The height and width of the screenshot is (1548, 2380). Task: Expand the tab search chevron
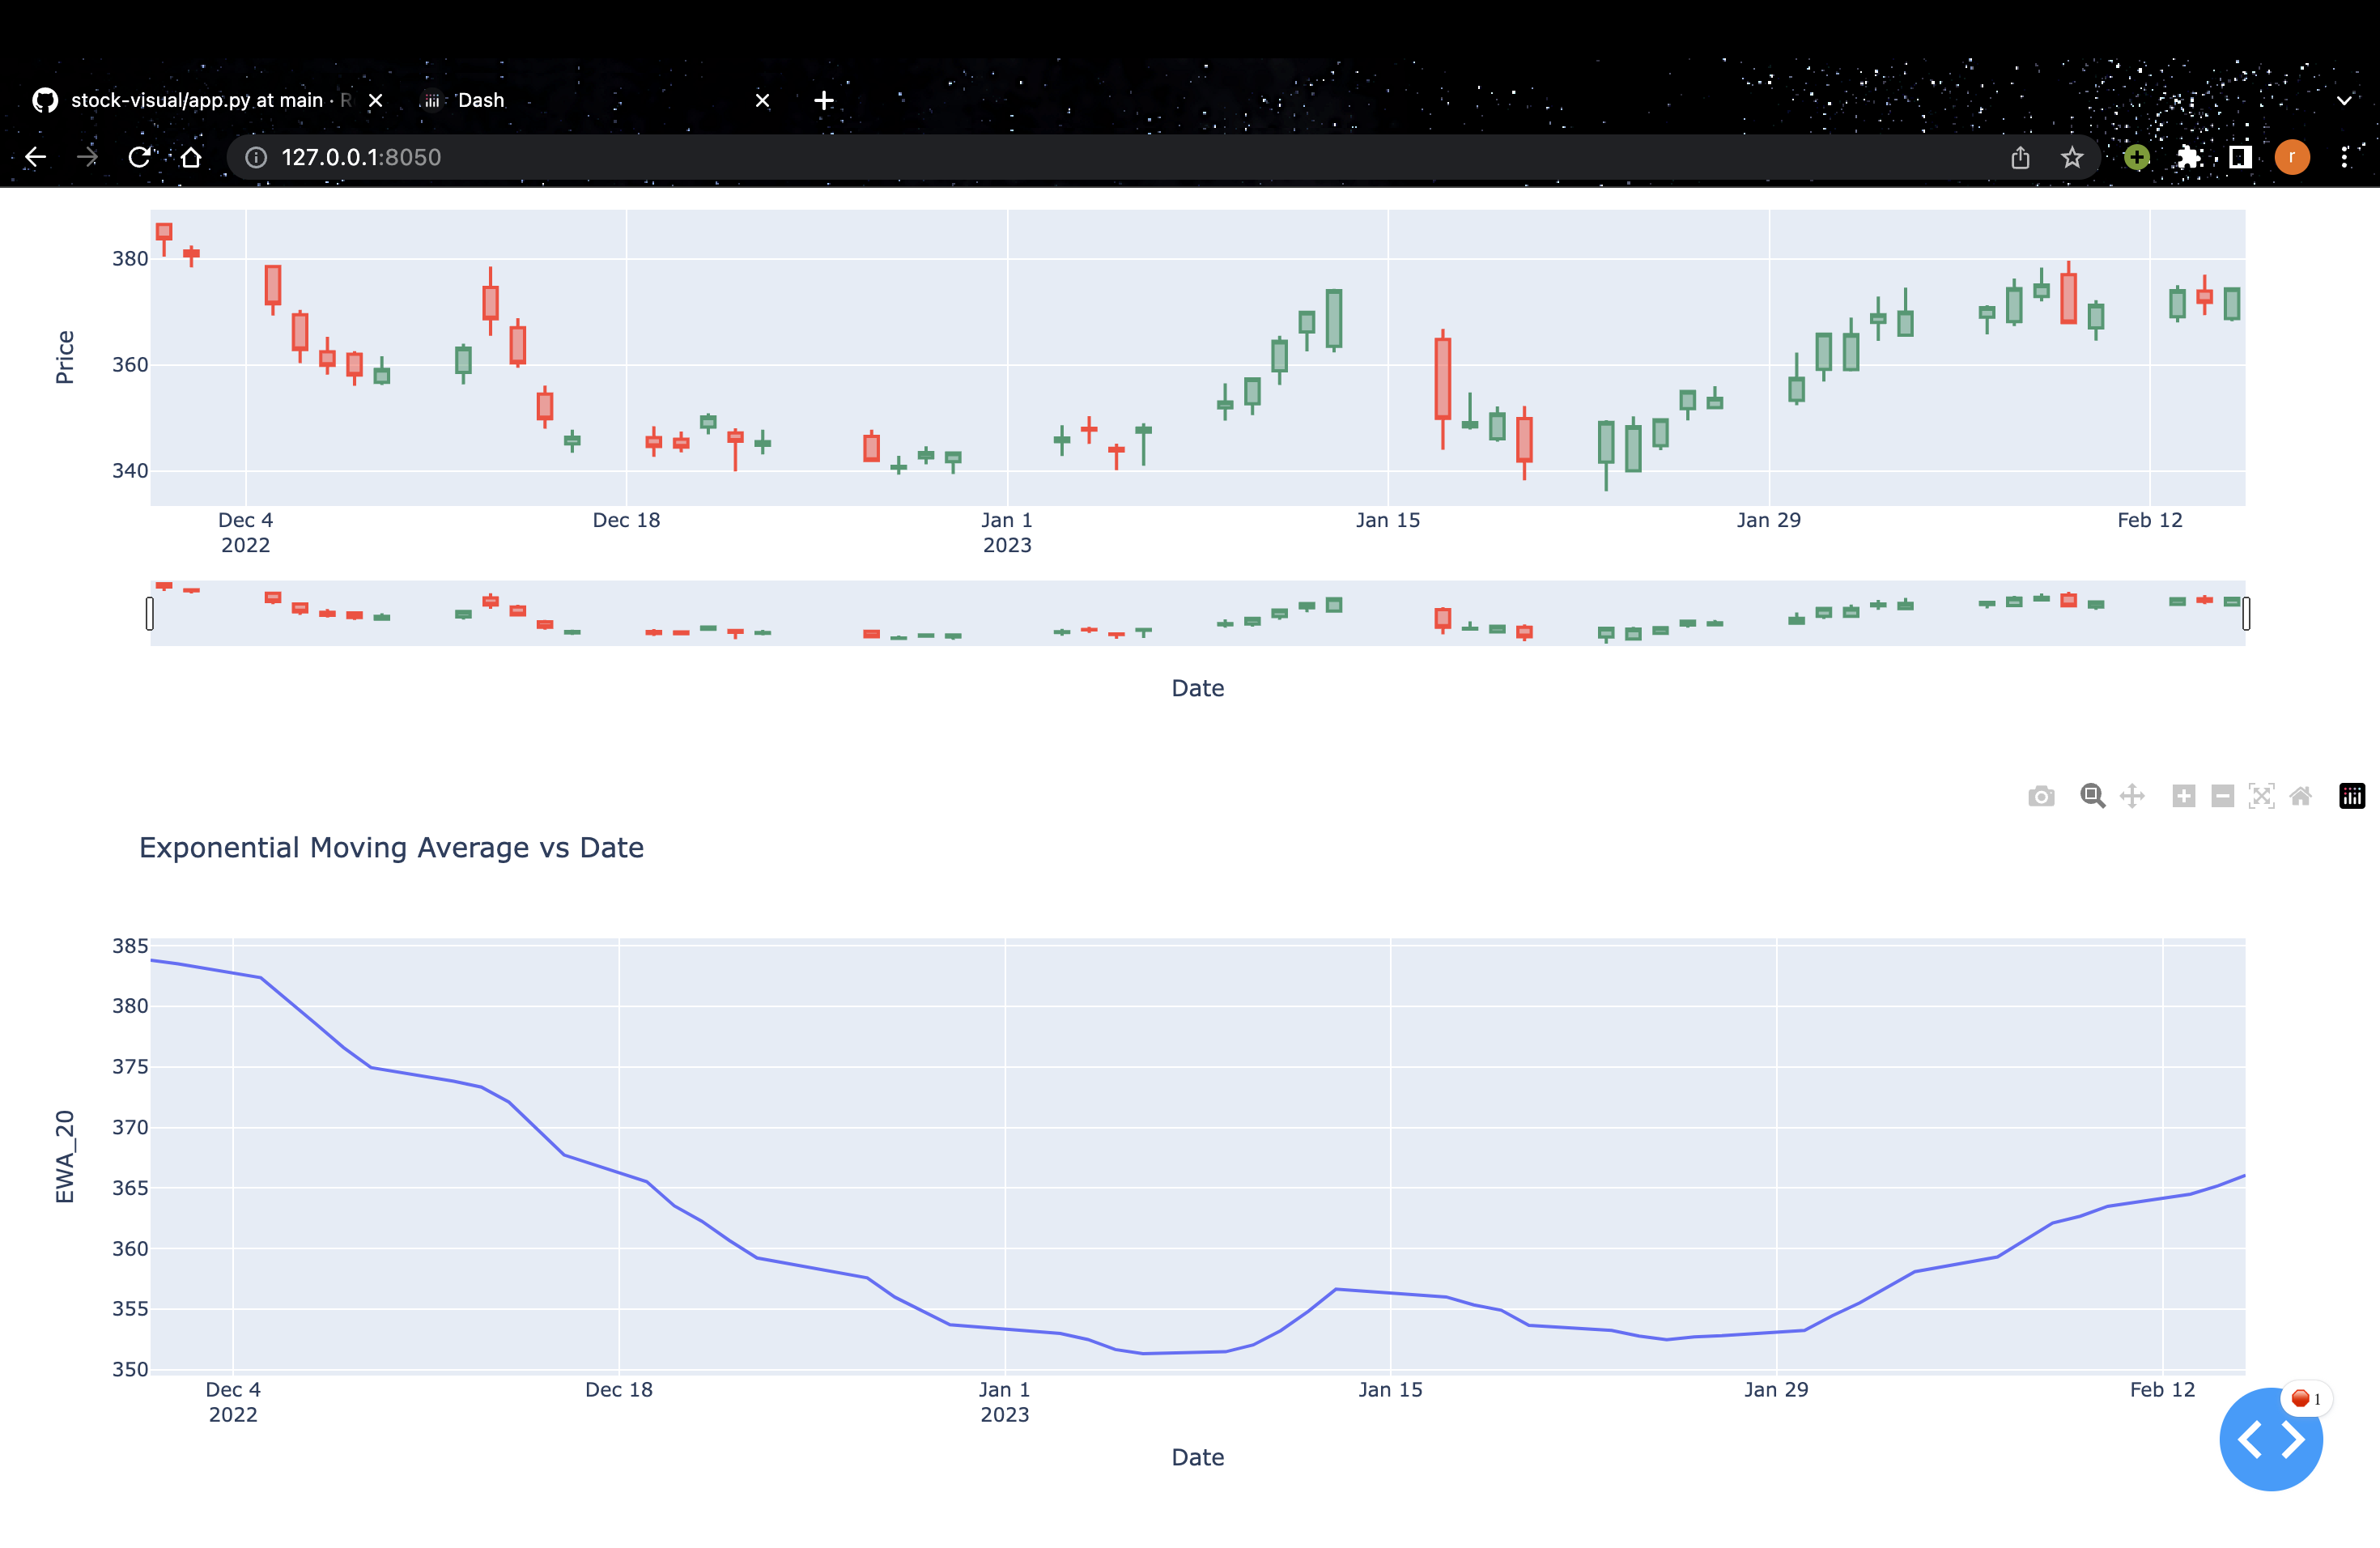click(x=2344, y=100)
